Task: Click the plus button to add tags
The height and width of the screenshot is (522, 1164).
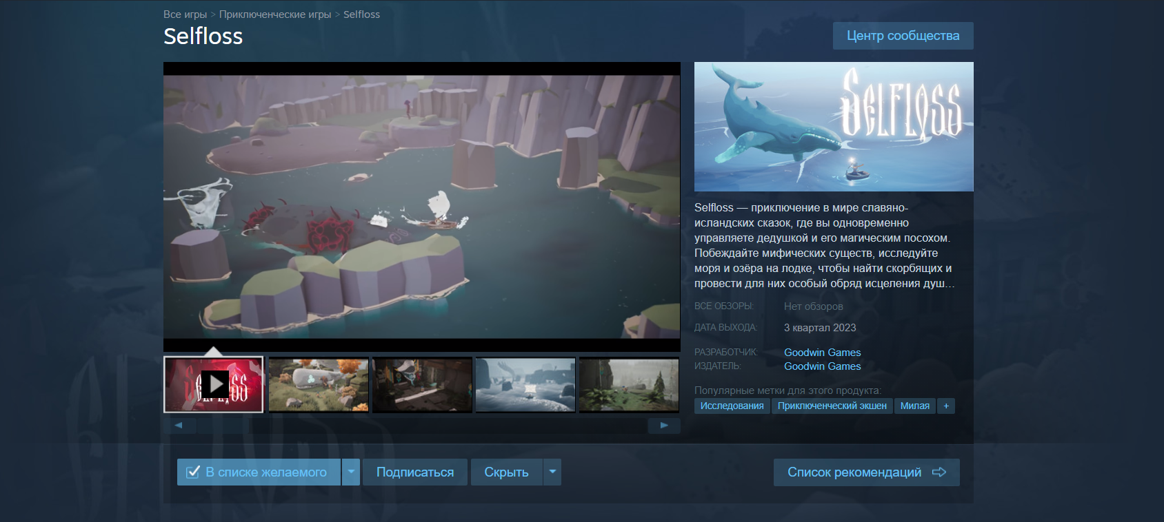Action: point(946,406)
